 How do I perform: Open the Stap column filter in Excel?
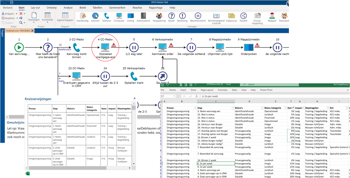(233, 108)
